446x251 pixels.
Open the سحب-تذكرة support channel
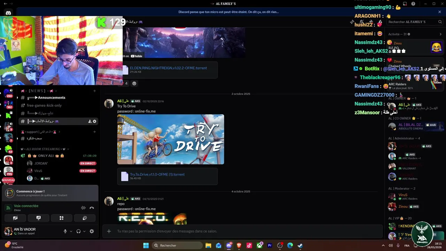point(58,138)
